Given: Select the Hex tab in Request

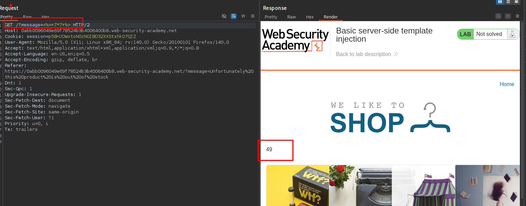Looking at the screenshot, I should pyautogui.click(x=45, y=17).
